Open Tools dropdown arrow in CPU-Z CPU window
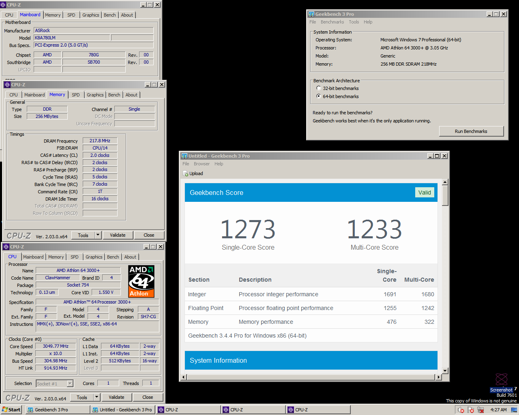 click(x=97, y=397)
